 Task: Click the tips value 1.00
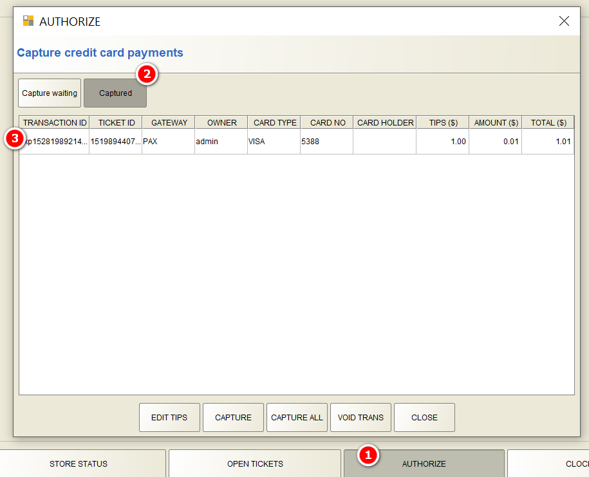coord(443,142)
